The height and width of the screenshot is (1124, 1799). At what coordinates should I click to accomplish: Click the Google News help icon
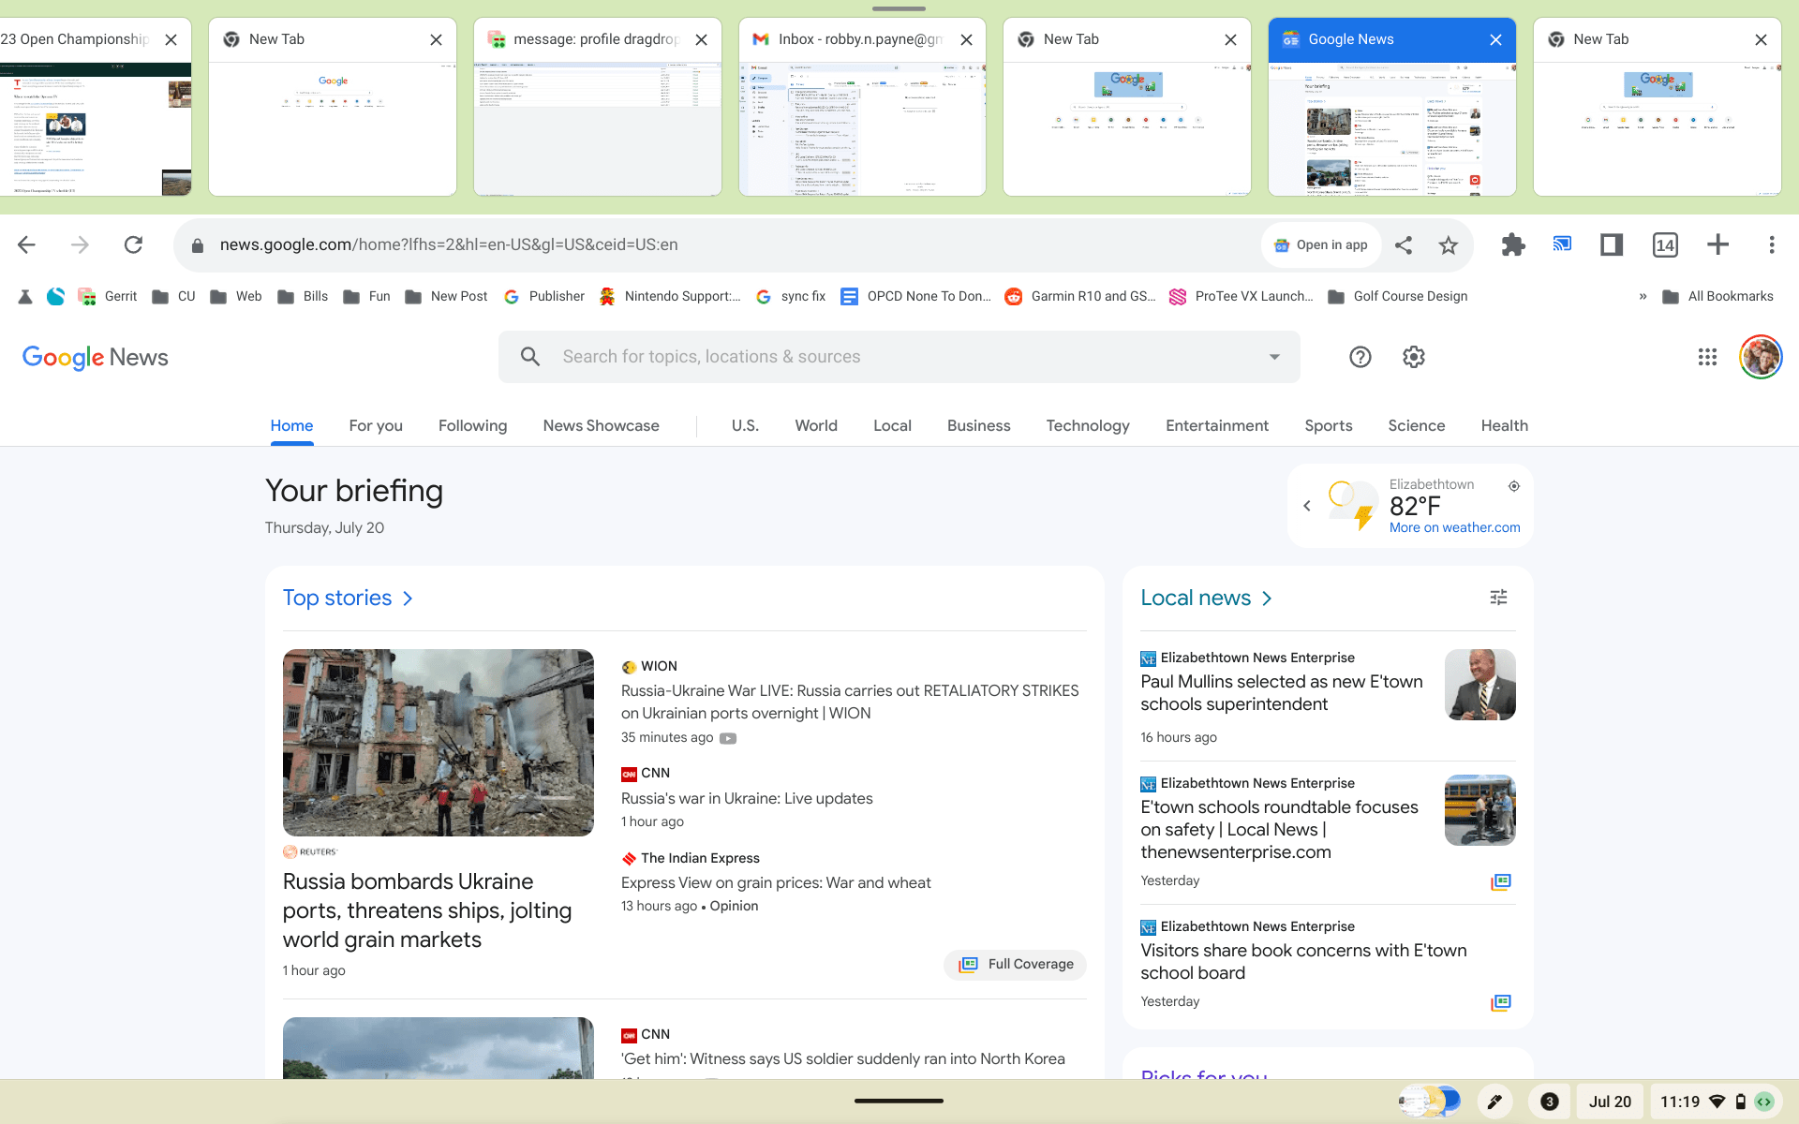(x=1360, y=357)
